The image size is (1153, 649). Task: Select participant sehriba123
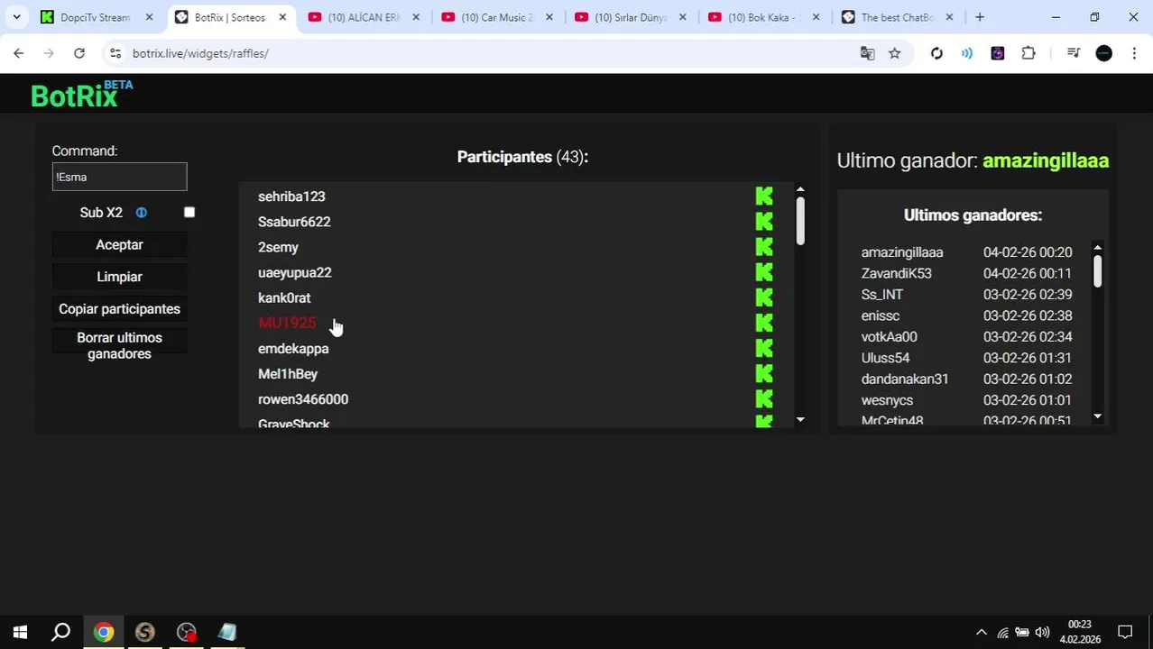pyautogui.click(x=291, y=196)
